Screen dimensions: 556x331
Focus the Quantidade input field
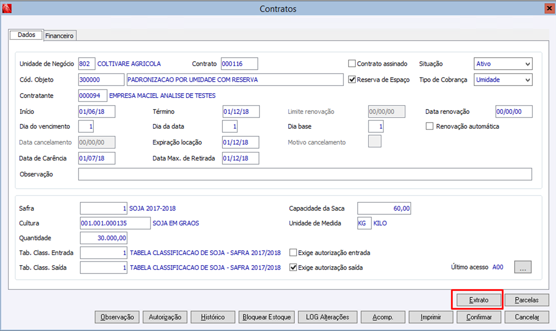coord(103,238)
